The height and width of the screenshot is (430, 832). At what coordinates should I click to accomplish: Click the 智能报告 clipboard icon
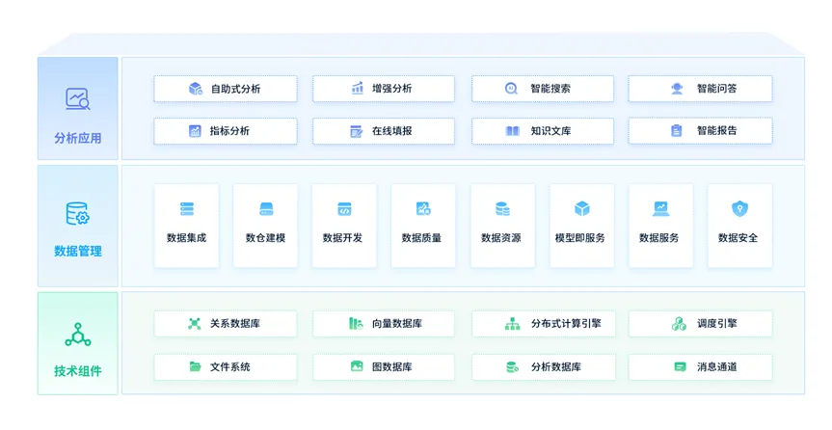point(676,130)
